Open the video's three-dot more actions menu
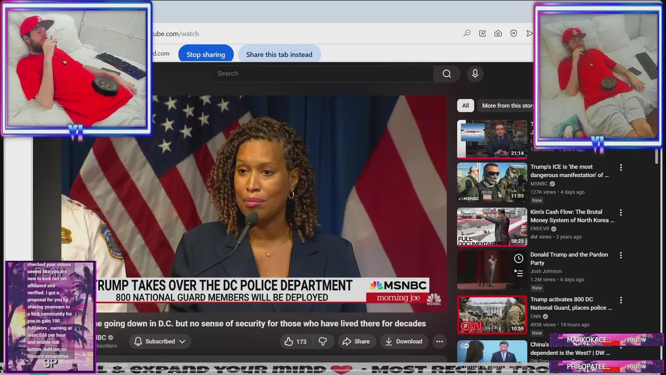 pyautogui.click(x=439, y=342)
